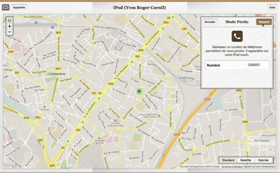Select the Standard map view
Image resolution: width=280 pixels, height=173 pixels.
click(x=228, y=160)
